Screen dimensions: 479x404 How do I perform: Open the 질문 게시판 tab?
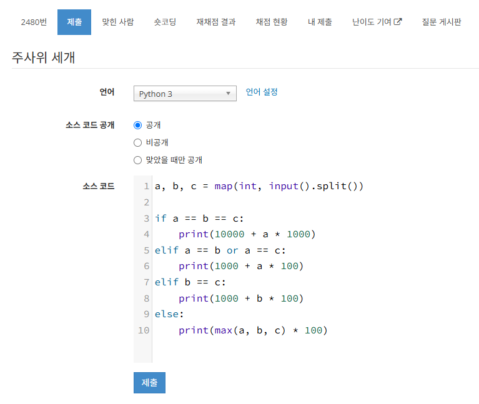click(x=441, y=22)
